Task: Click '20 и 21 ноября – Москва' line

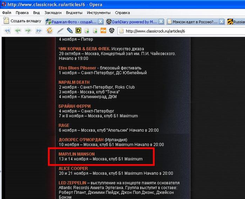Action: point(116,173)
